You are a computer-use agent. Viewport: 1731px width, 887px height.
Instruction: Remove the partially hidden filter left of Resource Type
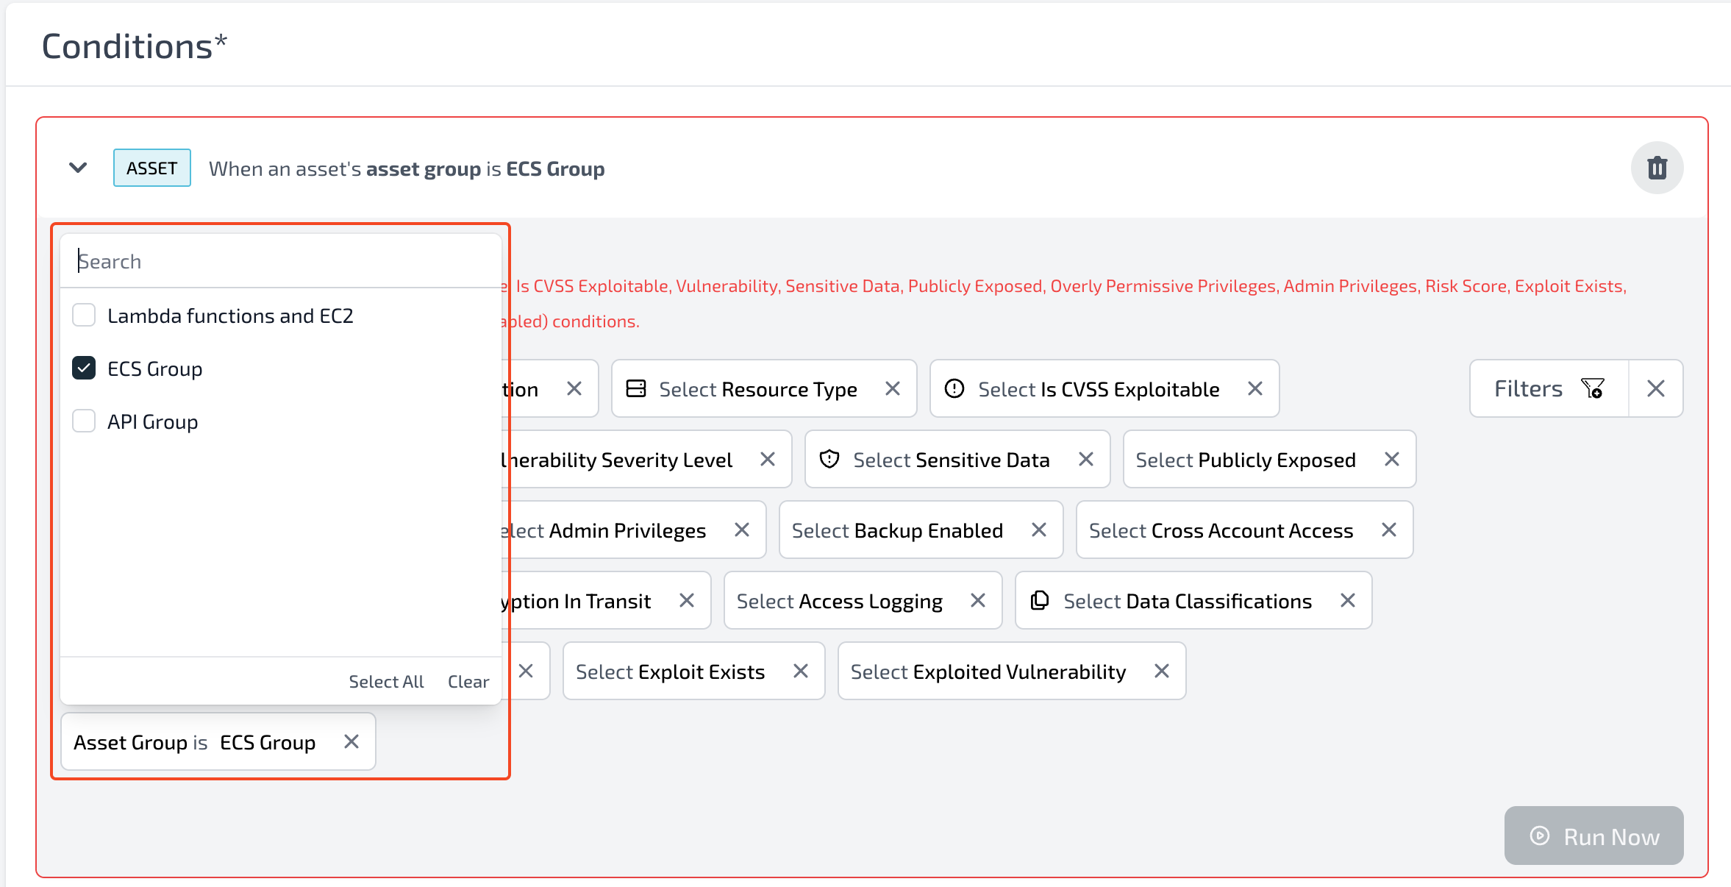tap(574, 388)
